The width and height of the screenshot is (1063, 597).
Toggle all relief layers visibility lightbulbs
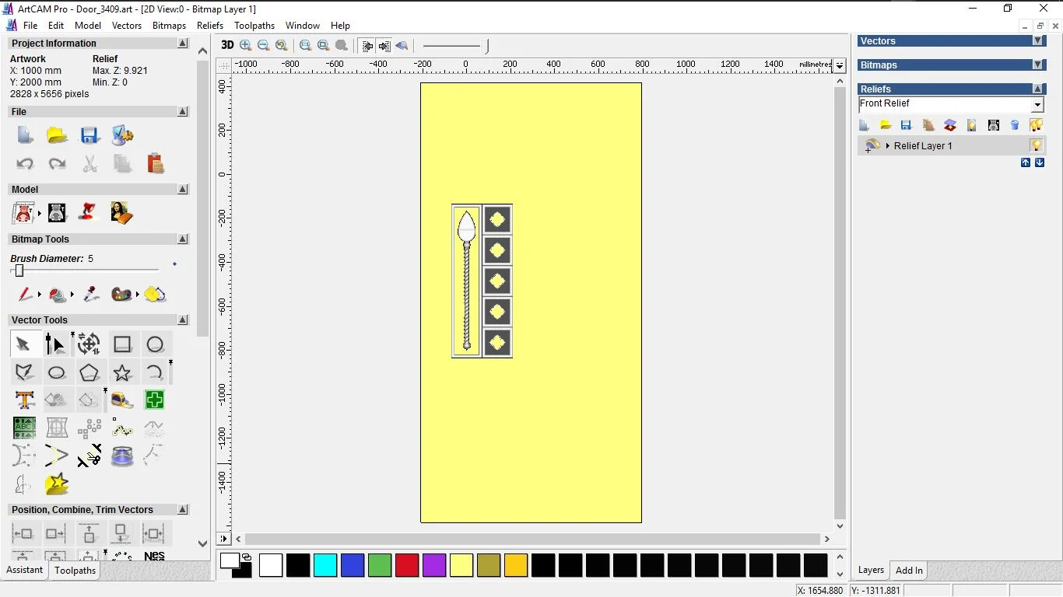(1036, 125)
